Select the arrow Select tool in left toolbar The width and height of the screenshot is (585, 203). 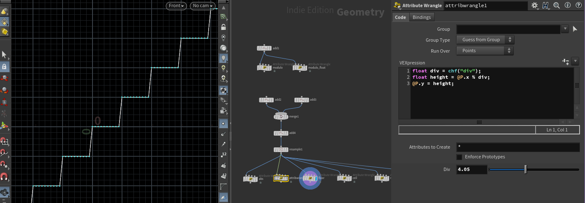pyautogui.click(x=5, y=55)
